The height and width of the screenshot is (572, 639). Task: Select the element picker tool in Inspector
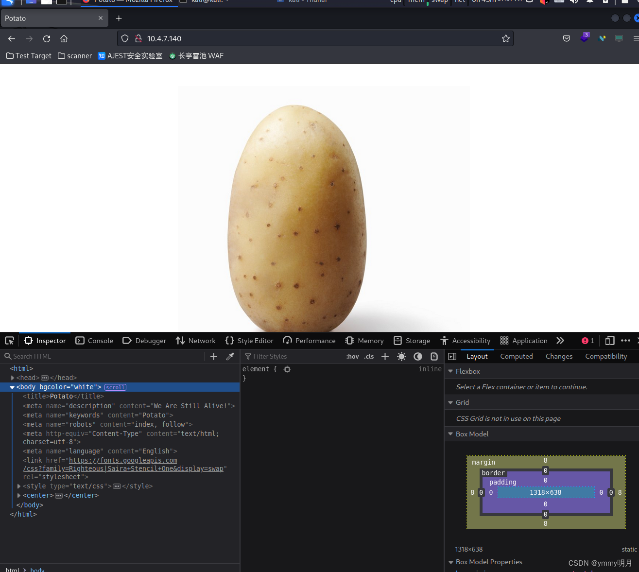point(9,340)
